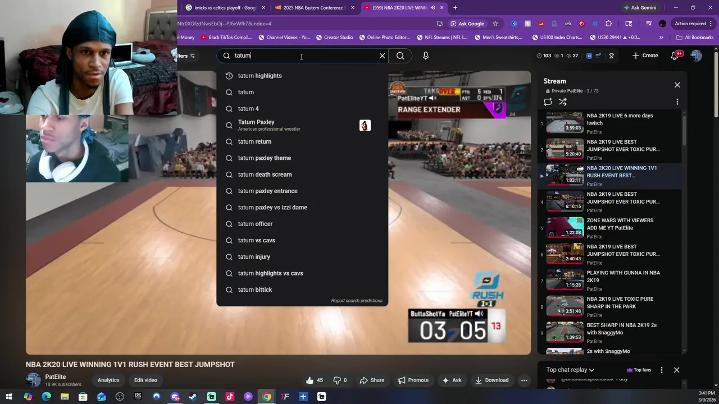
Task: Open YouTube account avatar menu
Action: click(x=696, y=56)
